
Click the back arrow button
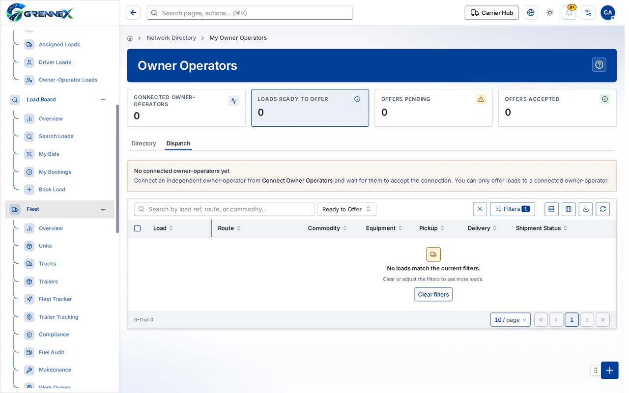coord(133,13)
